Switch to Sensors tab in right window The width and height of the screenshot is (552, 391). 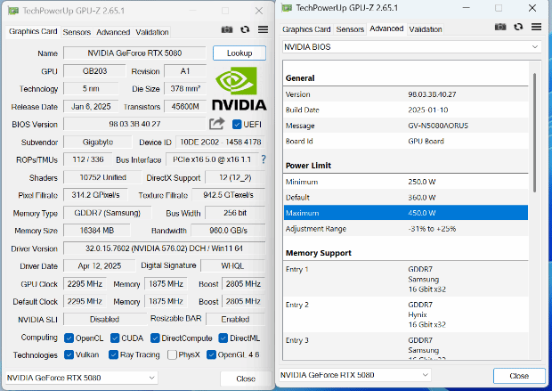[350, 29]
